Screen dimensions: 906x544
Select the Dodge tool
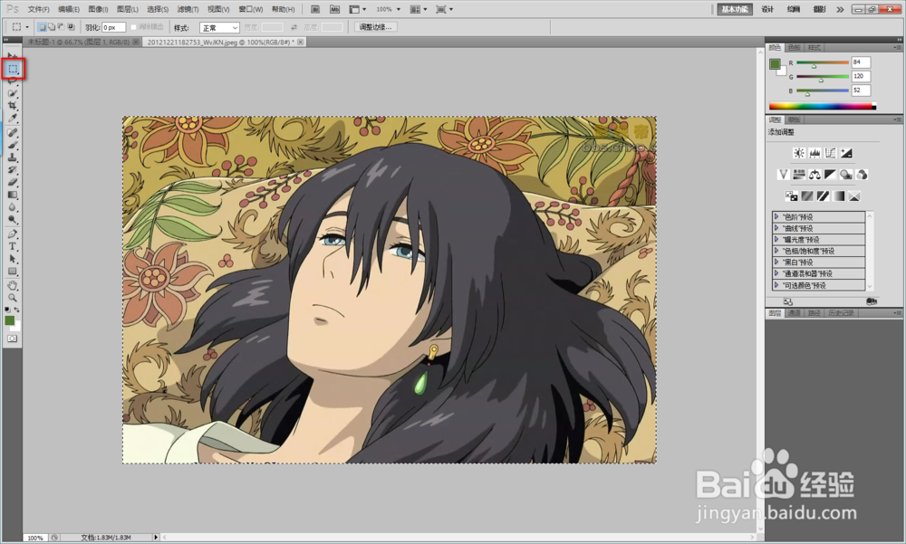(x=12, y=219)
